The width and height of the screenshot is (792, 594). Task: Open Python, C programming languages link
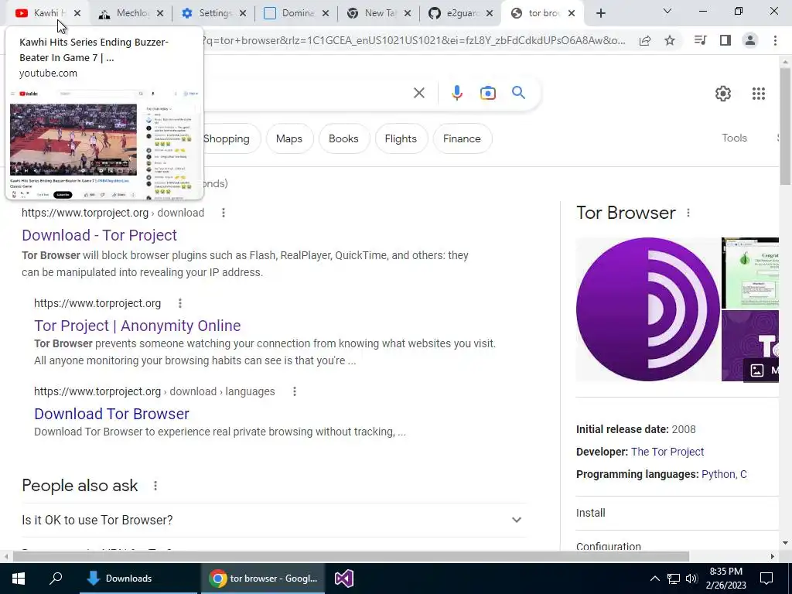coord(724,474)
